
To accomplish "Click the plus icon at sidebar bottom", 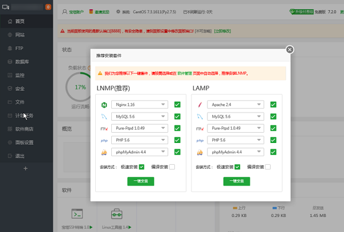I will tap(25, 168).
